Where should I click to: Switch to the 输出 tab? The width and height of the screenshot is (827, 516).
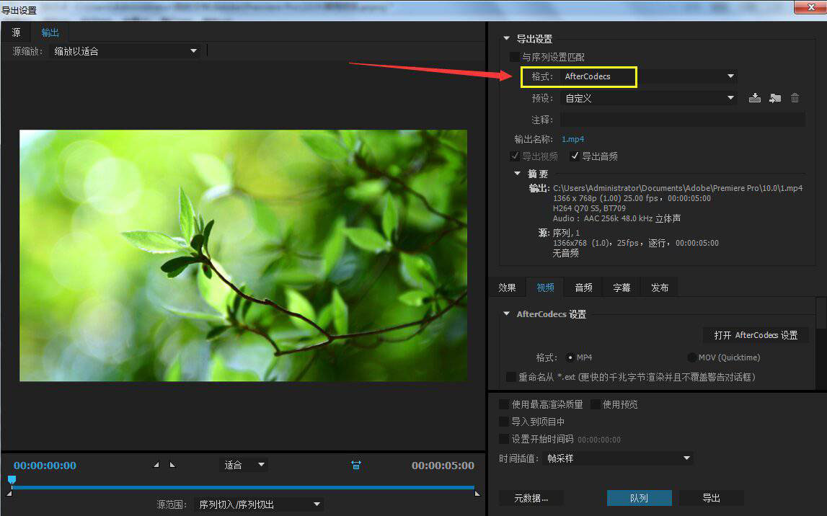50,32
